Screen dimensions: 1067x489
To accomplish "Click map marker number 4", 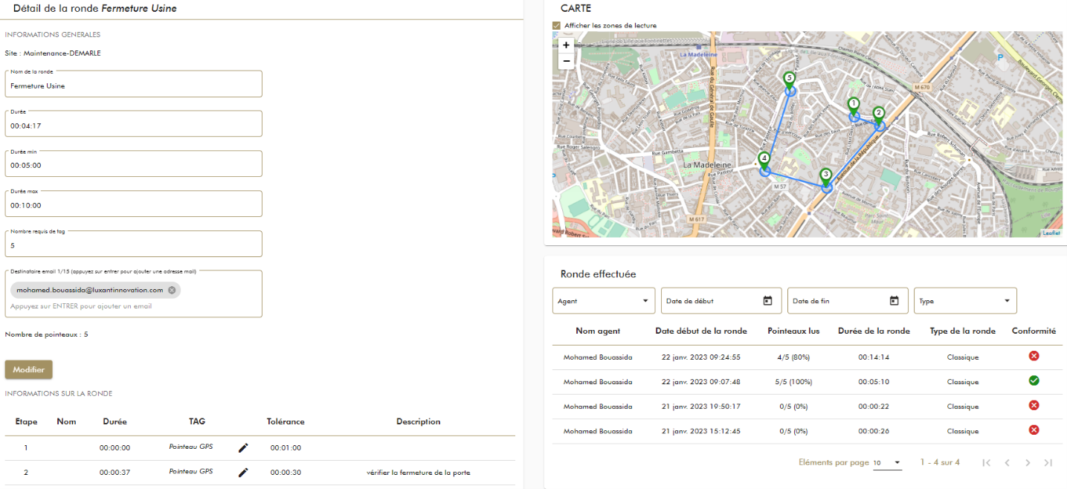I will [764, 160].
